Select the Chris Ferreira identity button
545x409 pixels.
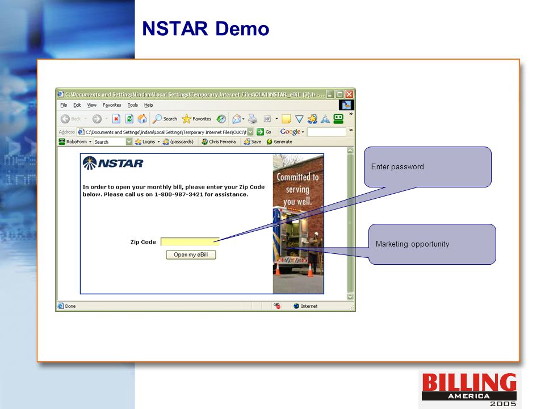click(219, 142)
